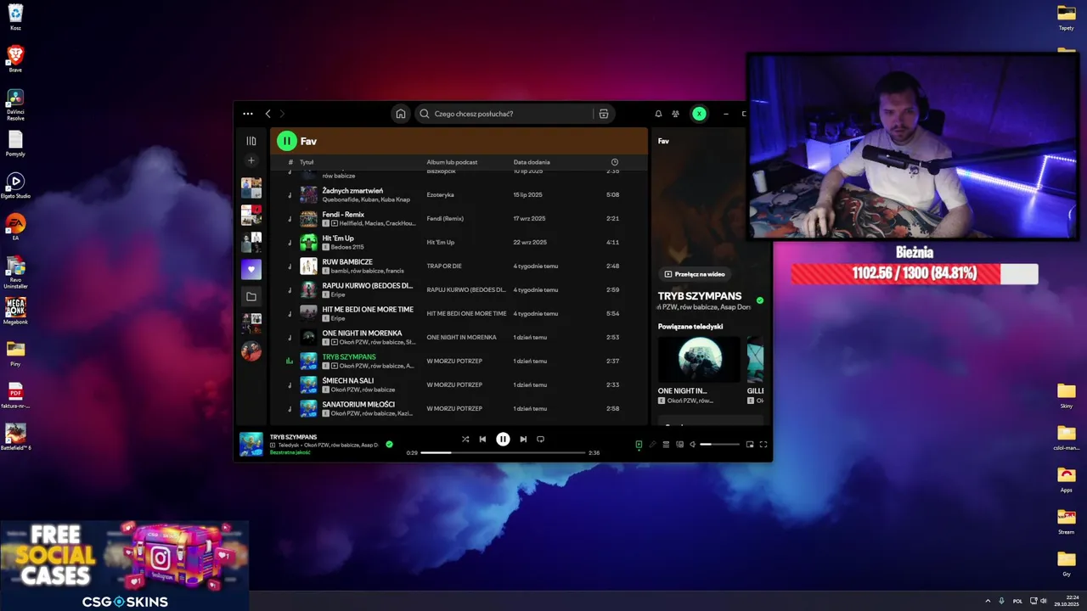This screenshot has height=611, width=1087.
Task: Open the album link "Ezoteryka"
Action: pyautogui.click(x=440, y=194)
